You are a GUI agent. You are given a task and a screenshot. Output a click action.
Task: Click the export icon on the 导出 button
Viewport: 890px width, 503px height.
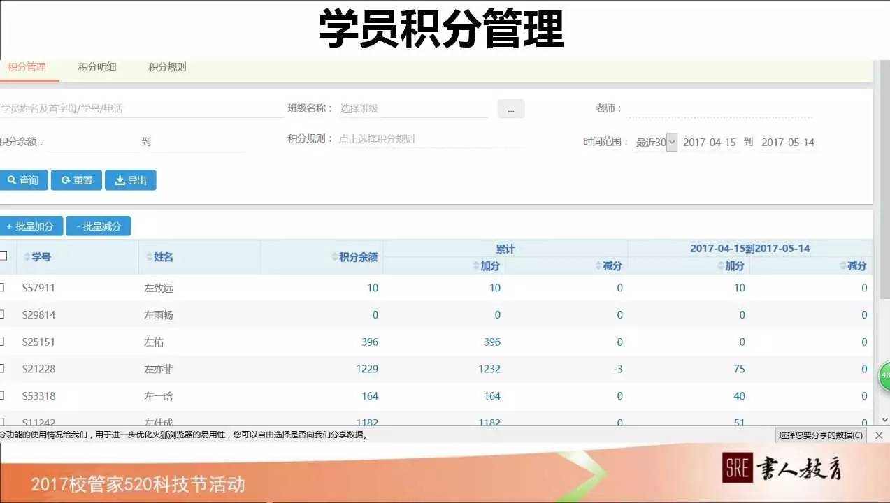tap(118, 180)
